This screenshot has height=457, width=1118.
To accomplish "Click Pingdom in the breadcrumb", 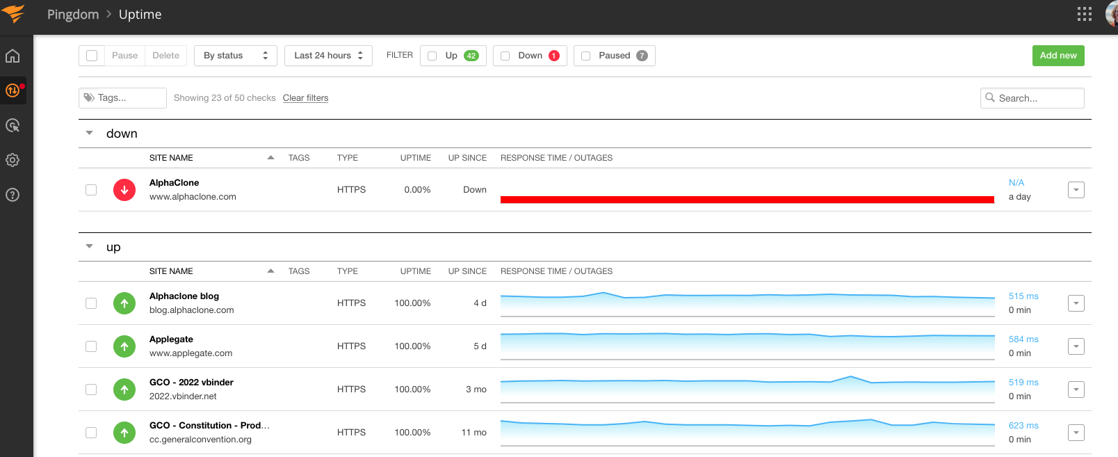I will tap(73, 15).
